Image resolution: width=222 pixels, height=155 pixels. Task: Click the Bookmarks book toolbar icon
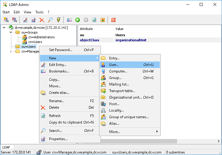tap(69, 20)
